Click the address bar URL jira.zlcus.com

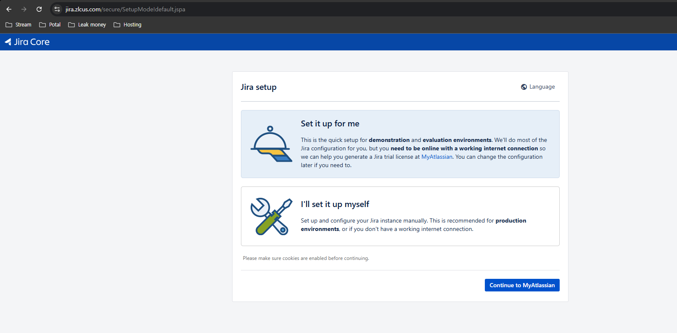tap(125, 9)
